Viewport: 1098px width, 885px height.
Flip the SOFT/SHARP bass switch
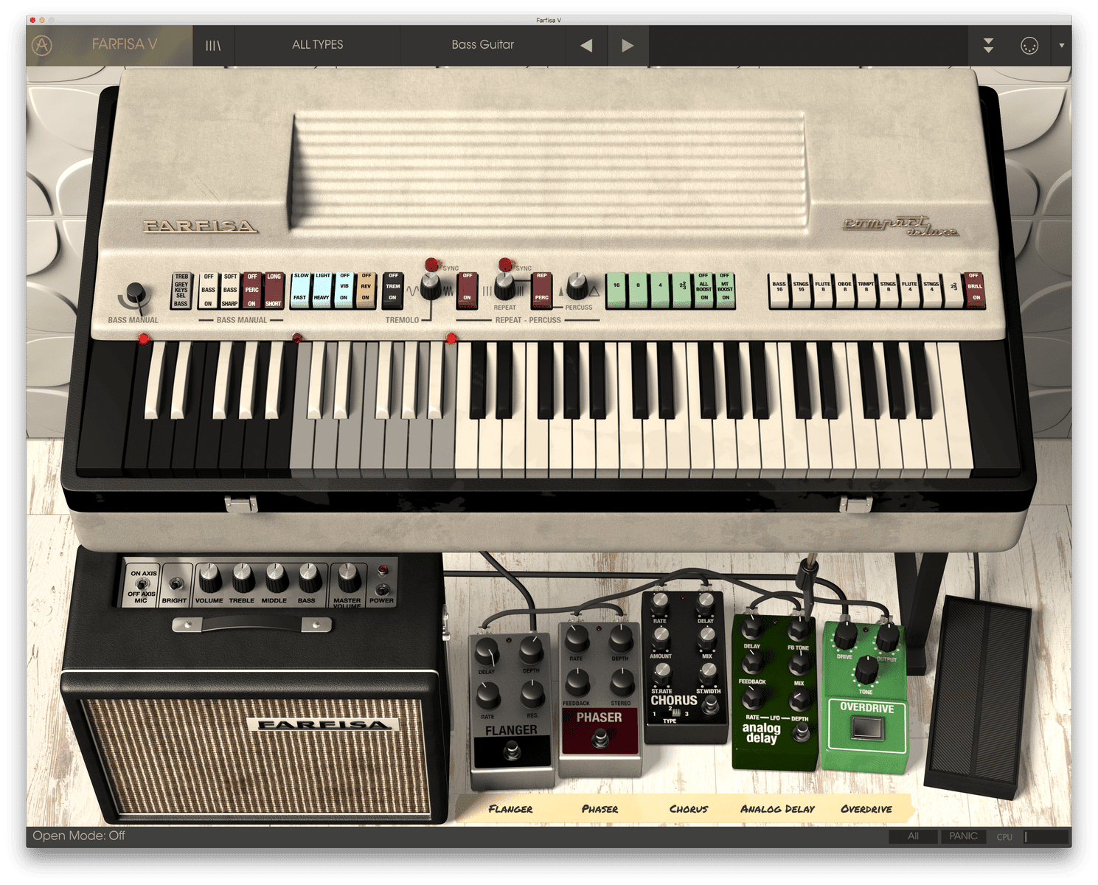[230, 290]
